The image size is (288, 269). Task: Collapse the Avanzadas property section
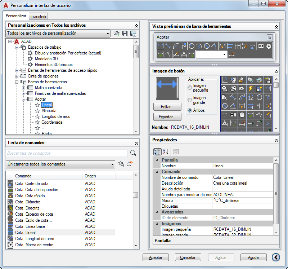click(157, 212)
